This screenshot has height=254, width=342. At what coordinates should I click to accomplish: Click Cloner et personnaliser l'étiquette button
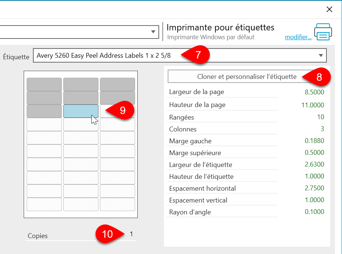point(247,77)
